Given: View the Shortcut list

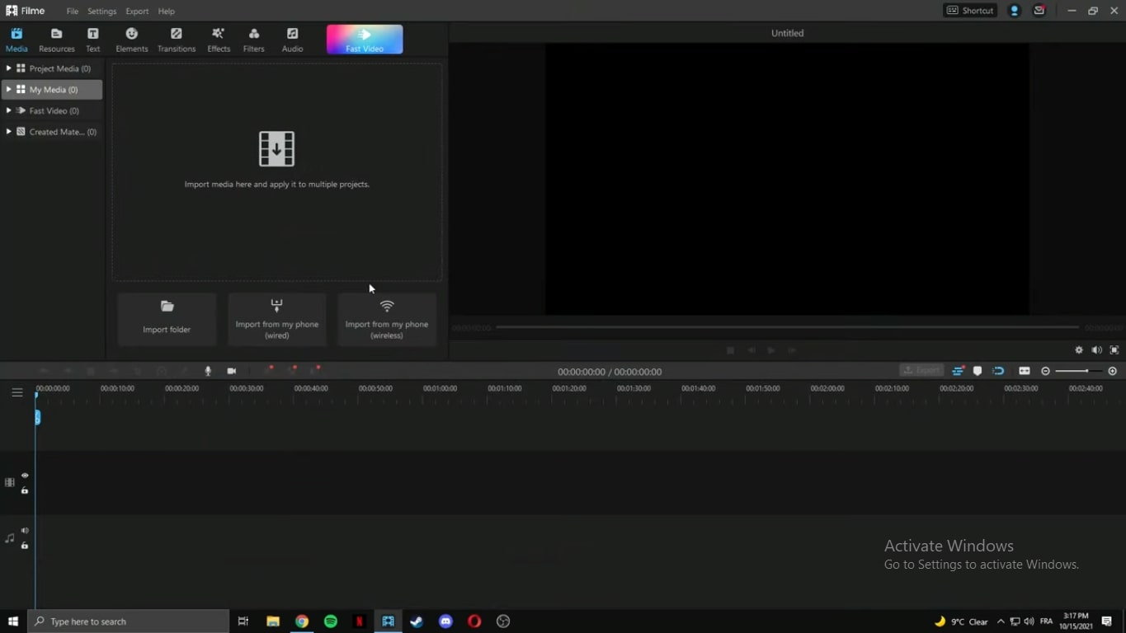Looking at the screenshot, I should click(x=970, y=11).
